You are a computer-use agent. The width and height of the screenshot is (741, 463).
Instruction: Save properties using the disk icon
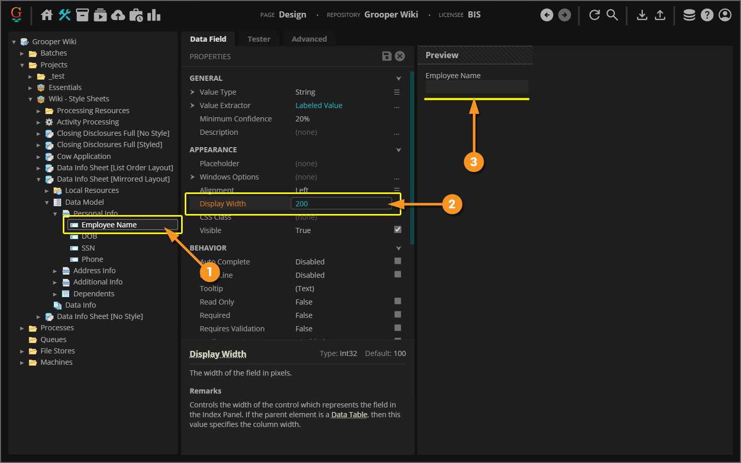tap(387, 56)
